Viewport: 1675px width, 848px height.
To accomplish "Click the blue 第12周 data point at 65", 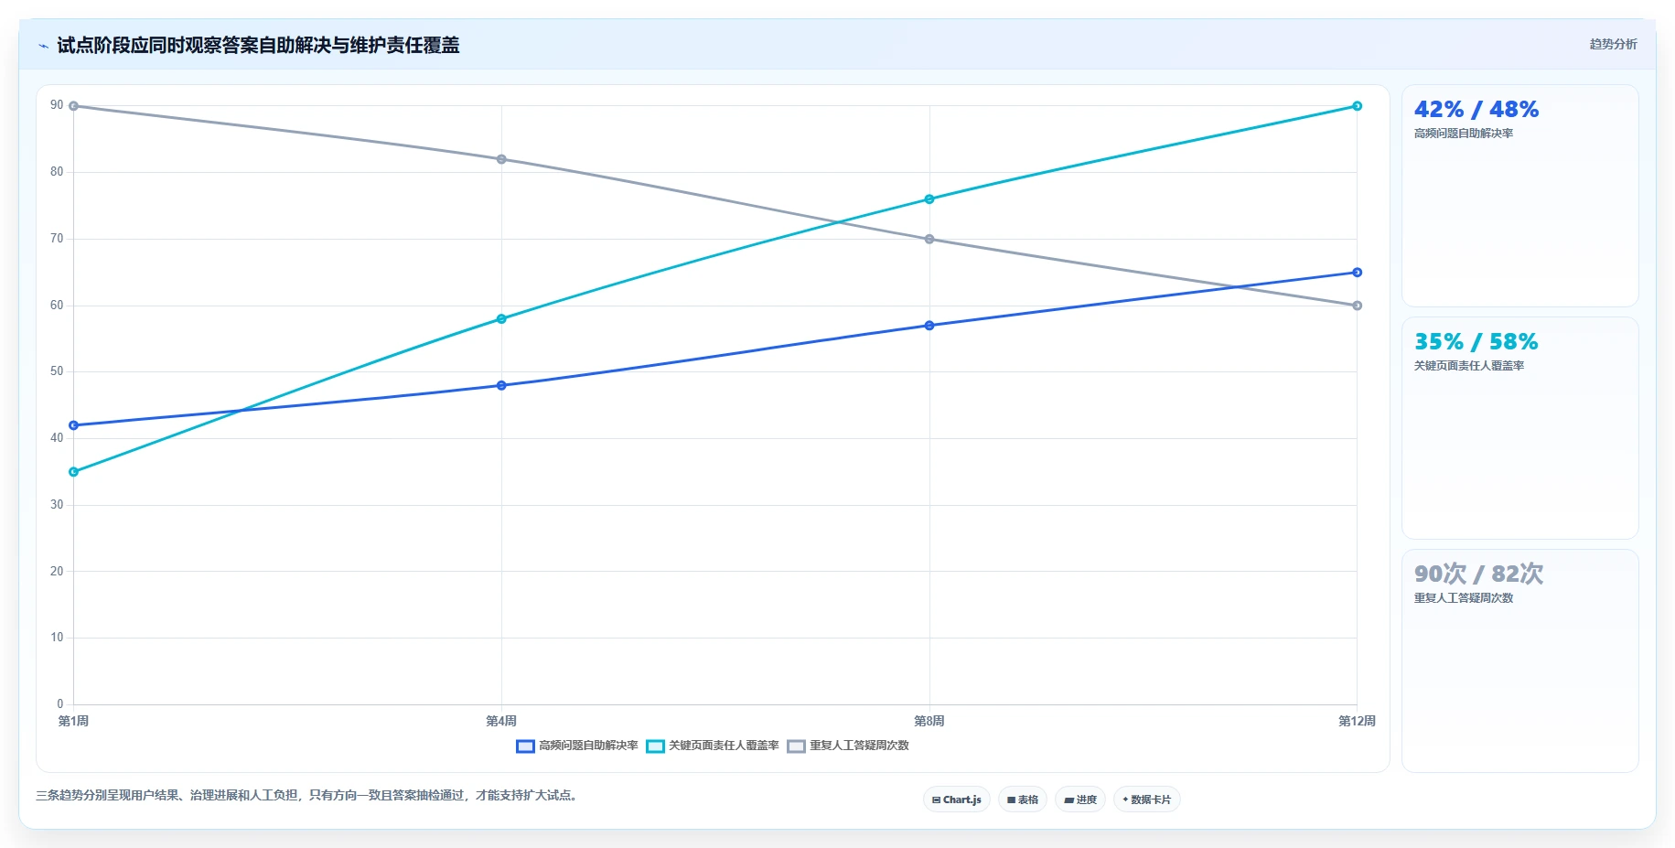I will pos(1357,273).
